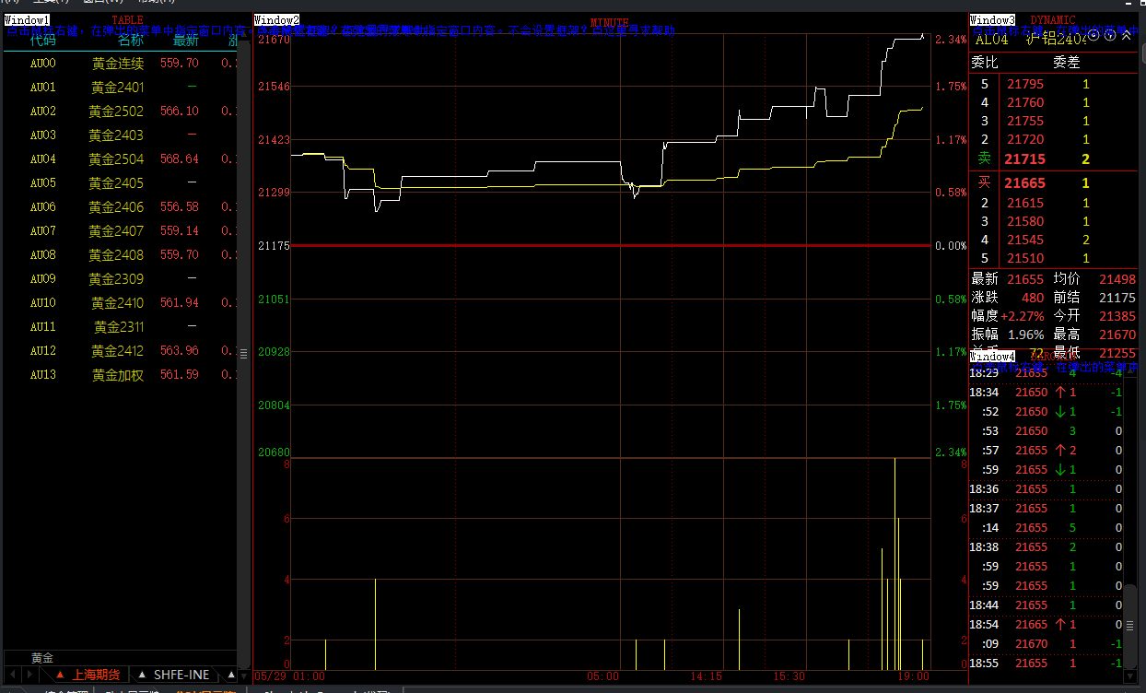Screen dimensions: 1146x693
Task: Select the AU06 黄金2406 row
Action: (120, 206)
